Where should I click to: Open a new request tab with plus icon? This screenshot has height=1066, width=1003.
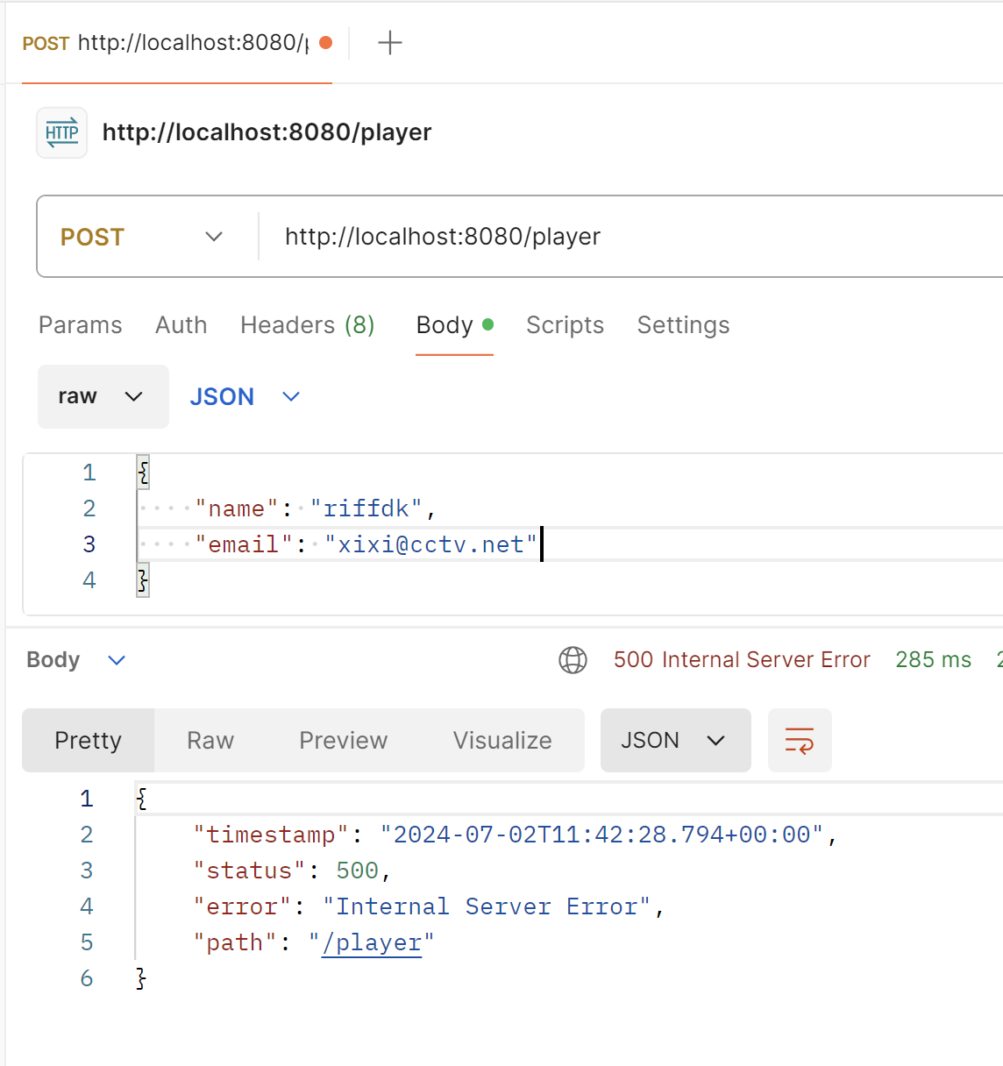[x=390, y=42]
